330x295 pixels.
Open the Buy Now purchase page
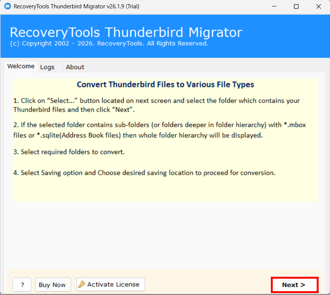point(53,285)
